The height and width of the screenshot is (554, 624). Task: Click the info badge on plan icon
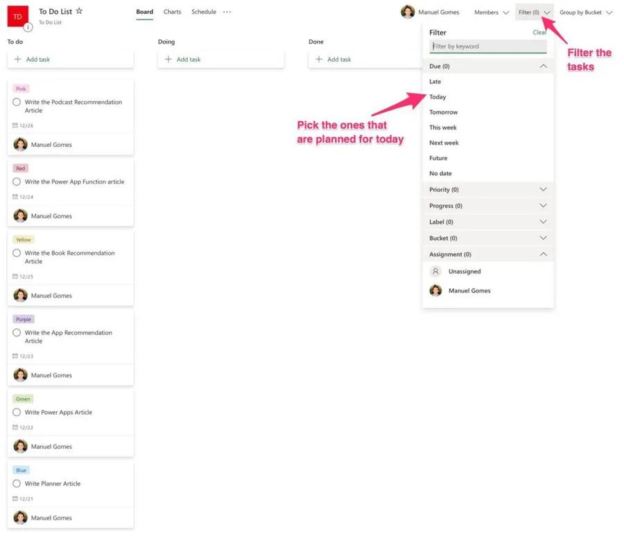[28, 28]
